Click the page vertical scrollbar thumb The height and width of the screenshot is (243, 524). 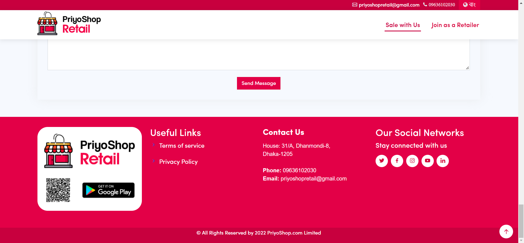(521, 221)
